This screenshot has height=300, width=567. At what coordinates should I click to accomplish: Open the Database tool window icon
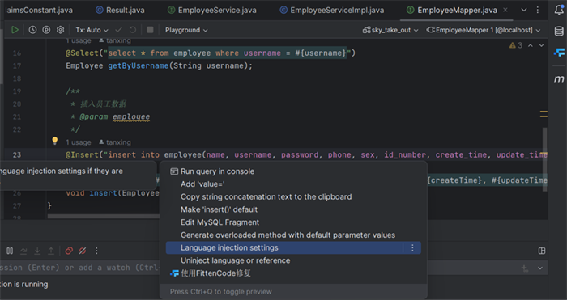[559, 32]
